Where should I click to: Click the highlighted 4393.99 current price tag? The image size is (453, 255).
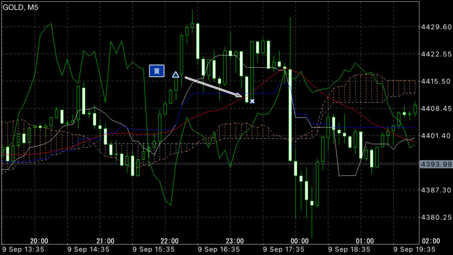436,164
